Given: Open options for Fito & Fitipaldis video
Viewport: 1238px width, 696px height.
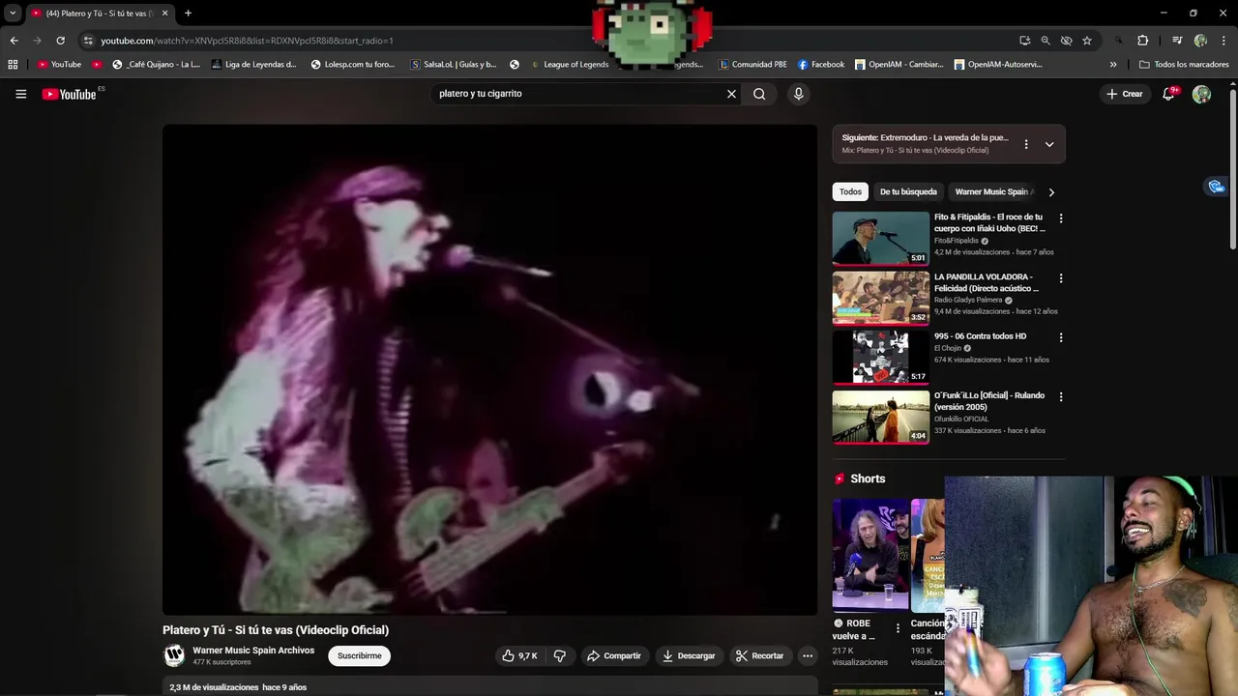Looking at the screenshot, I should [1061, 218].
